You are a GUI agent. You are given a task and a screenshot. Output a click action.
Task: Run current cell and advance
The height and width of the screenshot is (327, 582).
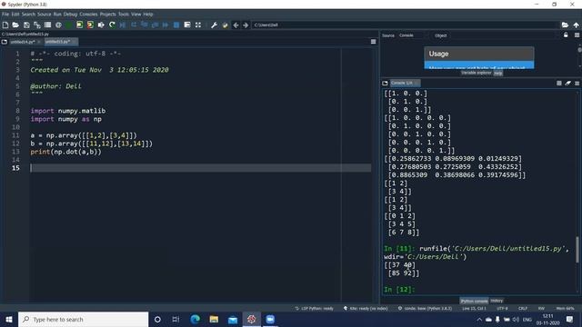click(x=90, y=25)
